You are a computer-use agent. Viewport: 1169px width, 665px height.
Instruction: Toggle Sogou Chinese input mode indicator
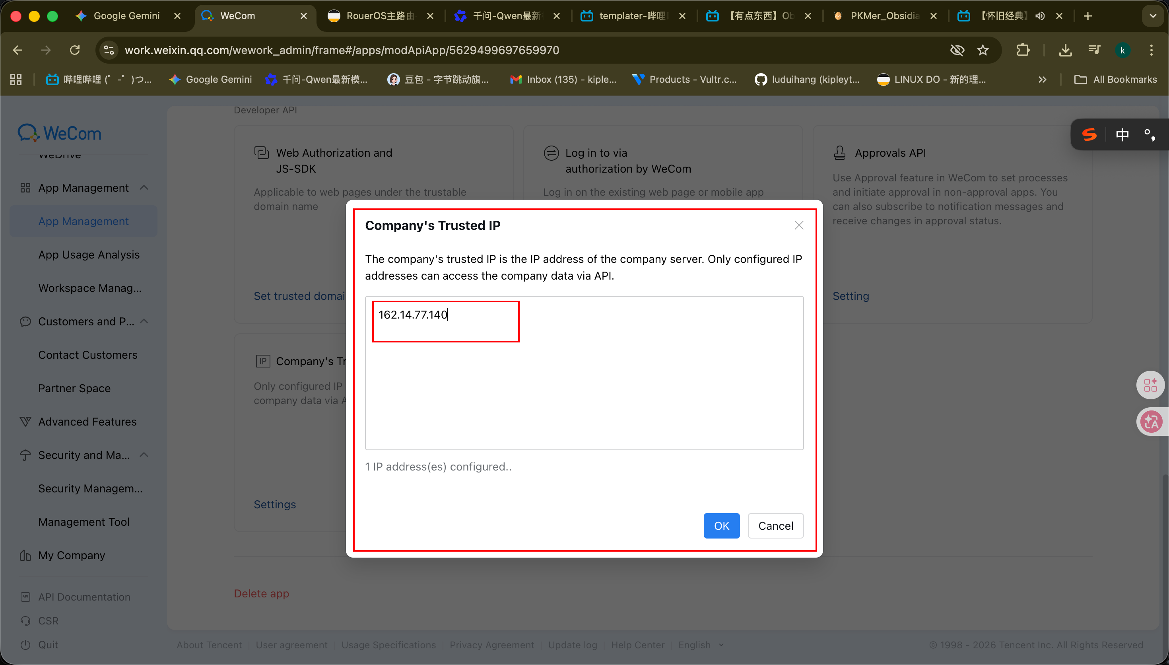[1122, 134]
